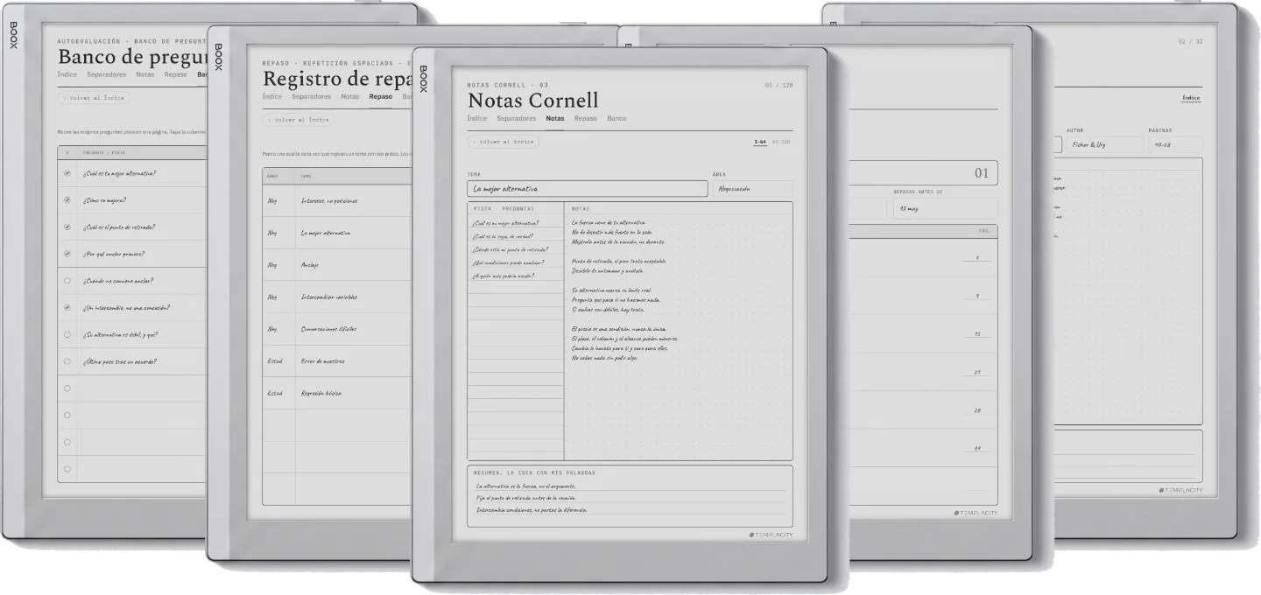
Task: Switch to Repaso tab in Notas Cornell page
Action: tap(586, 118)
